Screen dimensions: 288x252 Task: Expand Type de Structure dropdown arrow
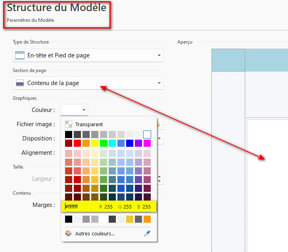point(159,55)
